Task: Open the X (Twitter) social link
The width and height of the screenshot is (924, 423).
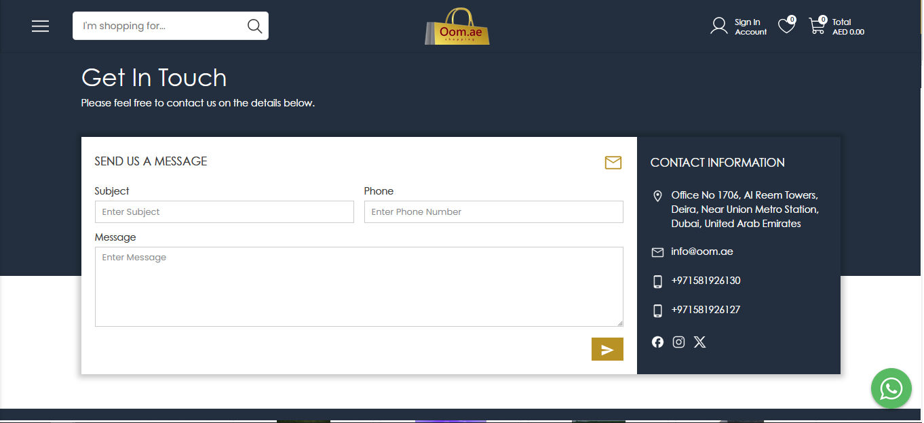Action: (x=699, y=342)
